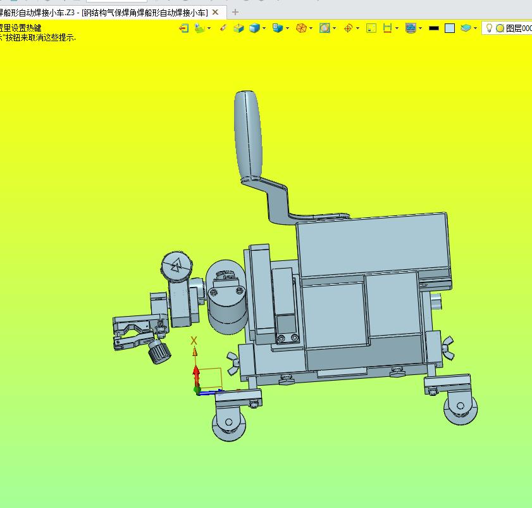The image size is (532, 508).
Task: Close the 焊船形自动焊接小车.Z3 document tab
Action: [x=215, y=13]
